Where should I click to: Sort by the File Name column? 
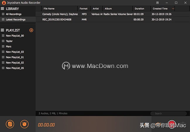pos(60,8)
